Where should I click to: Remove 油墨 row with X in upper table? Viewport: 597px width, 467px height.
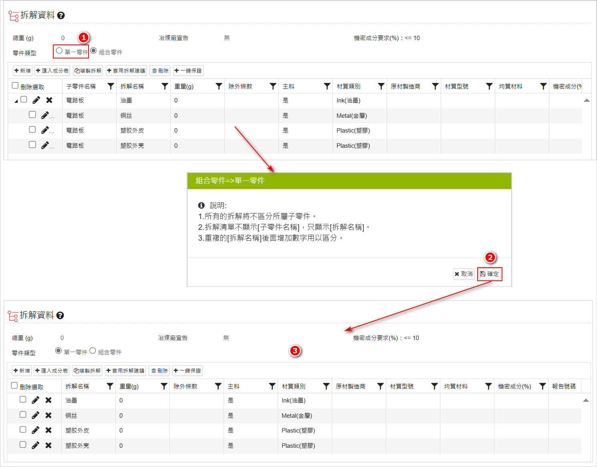pos(49,100)
